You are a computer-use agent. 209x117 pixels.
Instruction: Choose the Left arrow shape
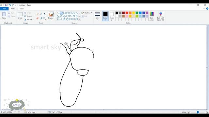pyautogui.click(x=73, y=16)
